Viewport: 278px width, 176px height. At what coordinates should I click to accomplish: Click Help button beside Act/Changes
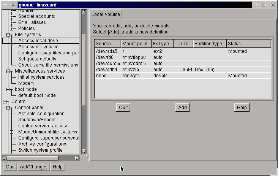coord(58,167)
